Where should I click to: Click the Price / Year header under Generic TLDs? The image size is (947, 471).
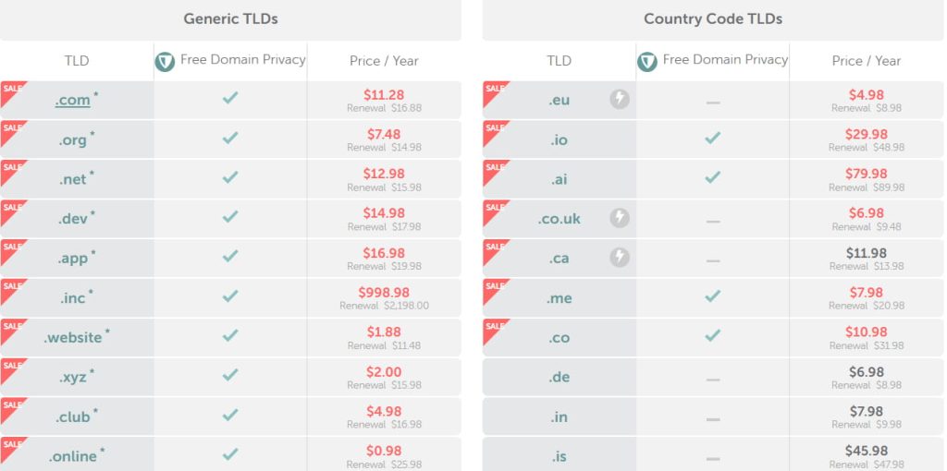click(x=384, y=61)
